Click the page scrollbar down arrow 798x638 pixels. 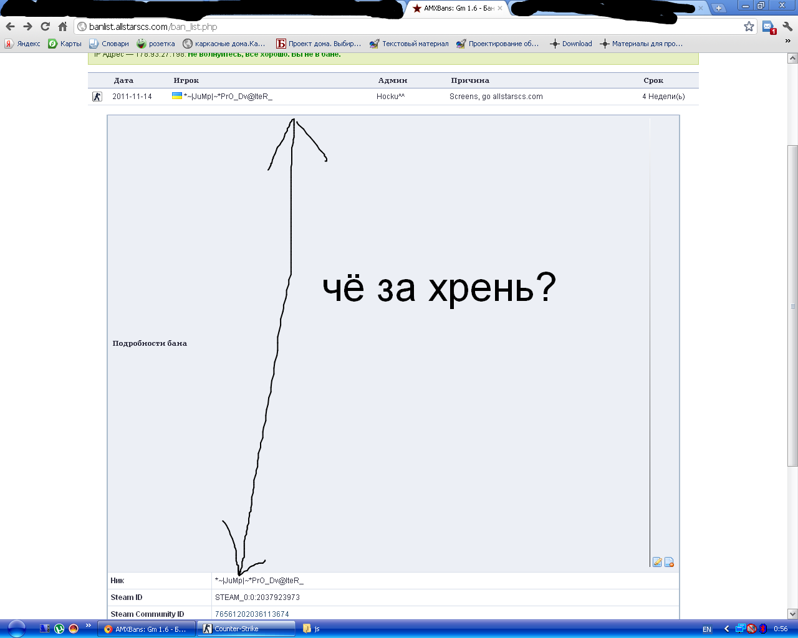click(792, 614)
